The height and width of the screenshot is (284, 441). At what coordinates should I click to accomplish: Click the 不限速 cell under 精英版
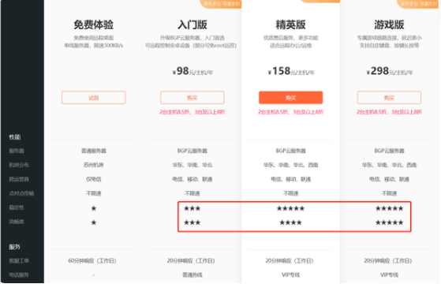pyautogui.click(x=290, y=193)
